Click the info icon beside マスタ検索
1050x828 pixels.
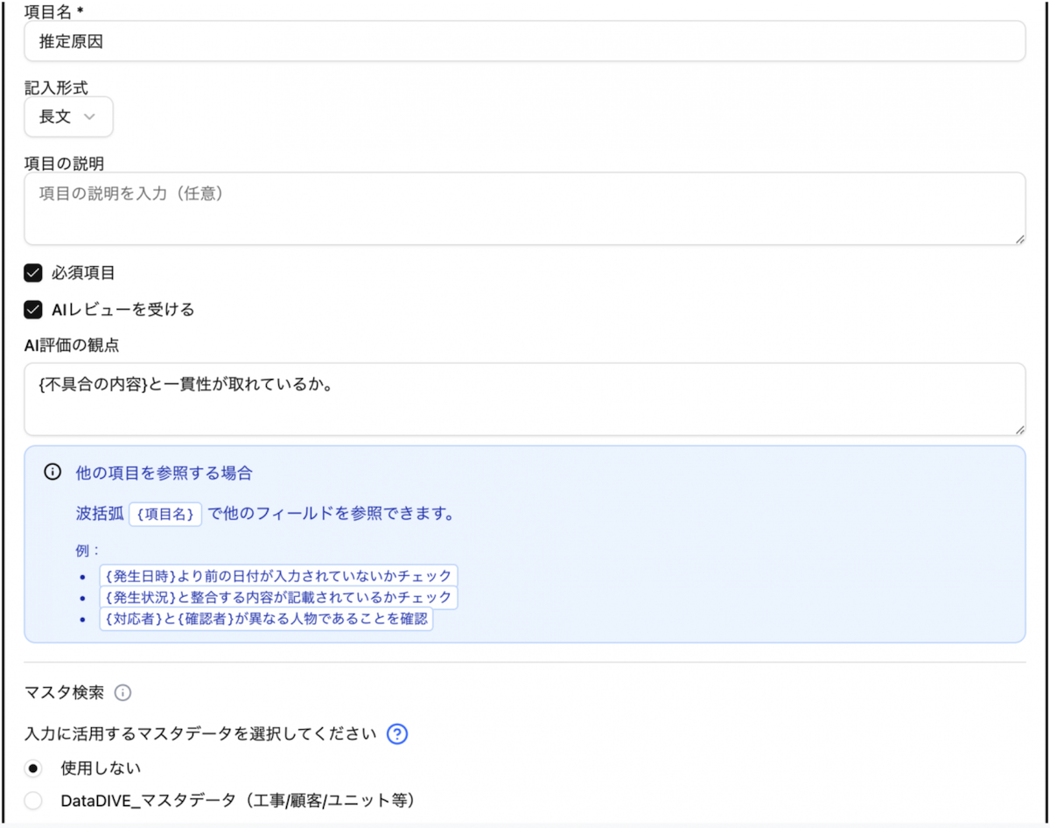click(x=124, y=693)
